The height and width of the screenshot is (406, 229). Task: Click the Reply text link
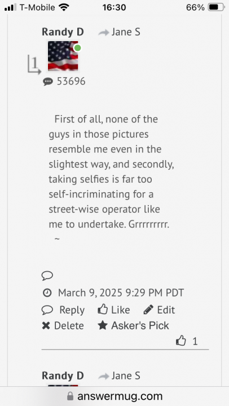[x=72, y=310]
